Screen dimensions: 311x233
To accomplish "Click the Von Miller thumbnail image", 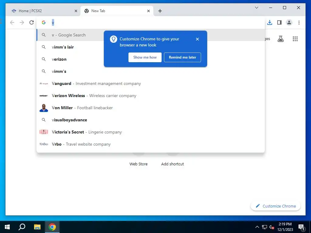I will 44,108.
